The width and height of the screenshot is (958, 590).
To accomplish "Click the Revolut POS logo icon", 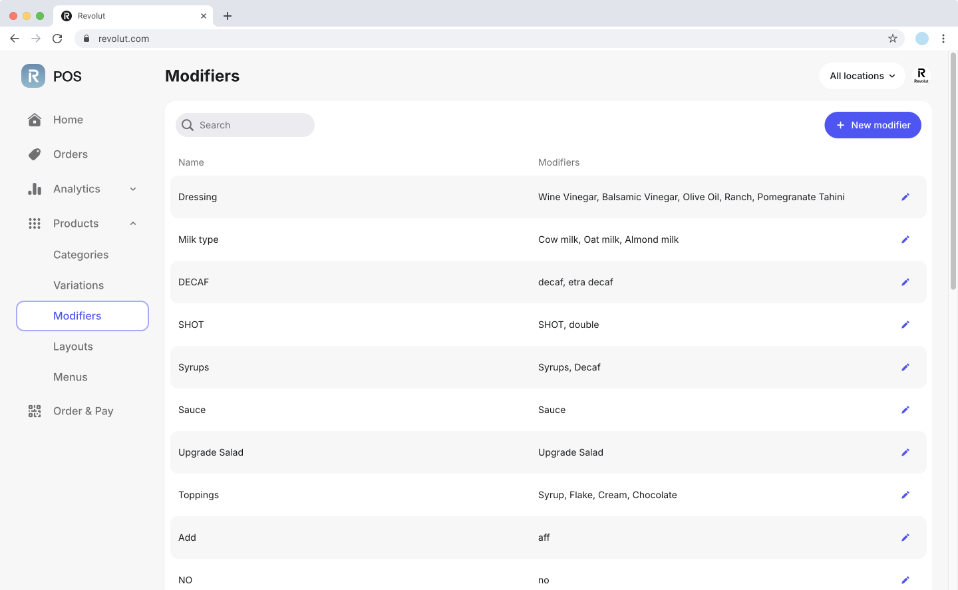I will point(33,76).
